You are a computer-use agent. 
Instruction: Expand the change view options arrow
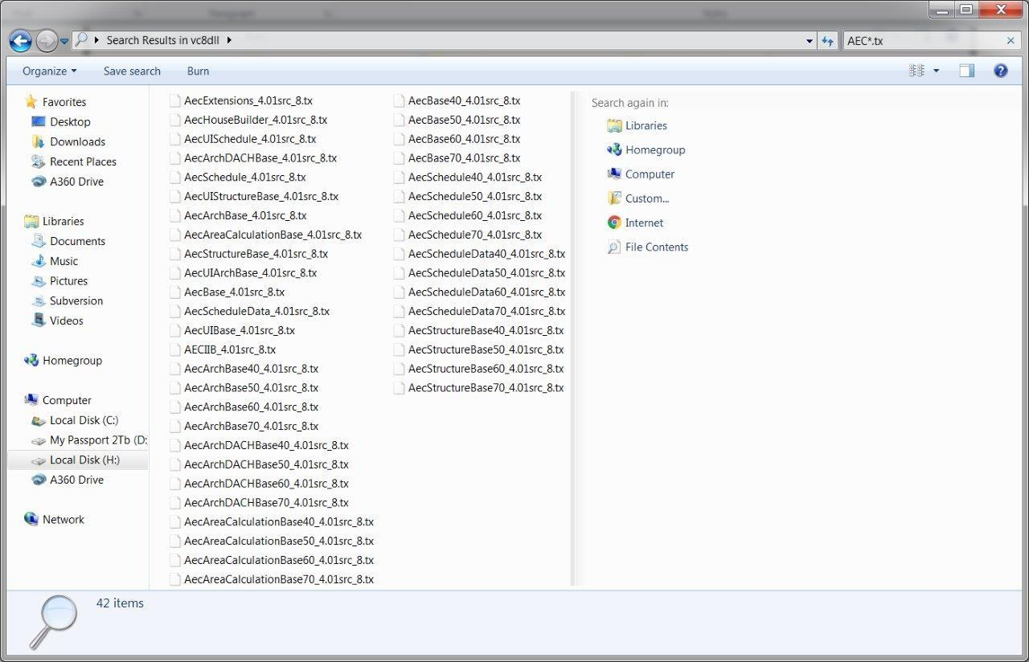pyautogui.click(x=936, y=71)
